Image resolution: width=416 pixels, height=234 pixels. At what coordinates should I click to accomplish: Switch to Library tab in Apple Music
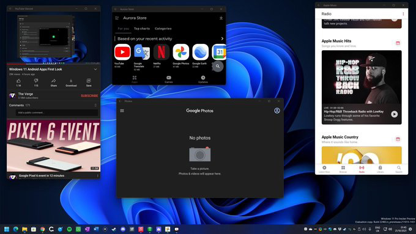click(x=380, y=170)
